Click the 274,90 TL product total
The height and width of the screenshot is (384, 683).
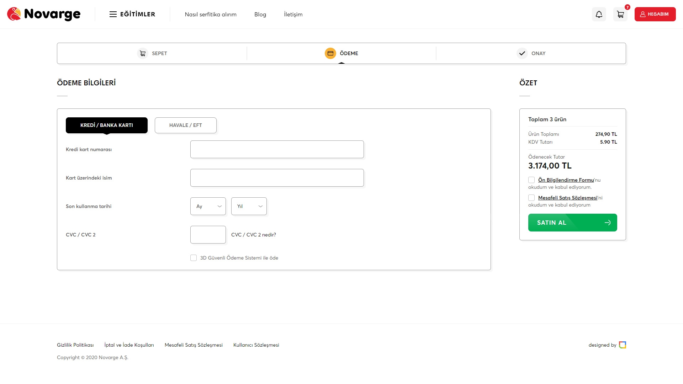606,134
